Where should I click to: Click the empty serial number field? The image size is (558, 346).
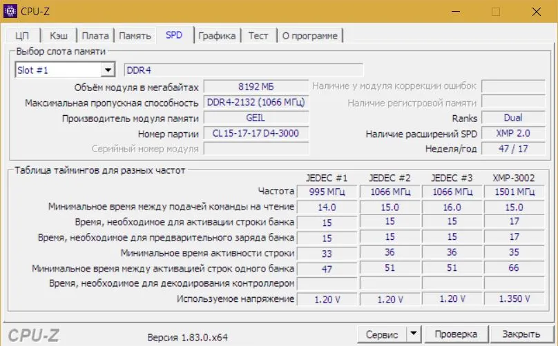click(256, 149)
